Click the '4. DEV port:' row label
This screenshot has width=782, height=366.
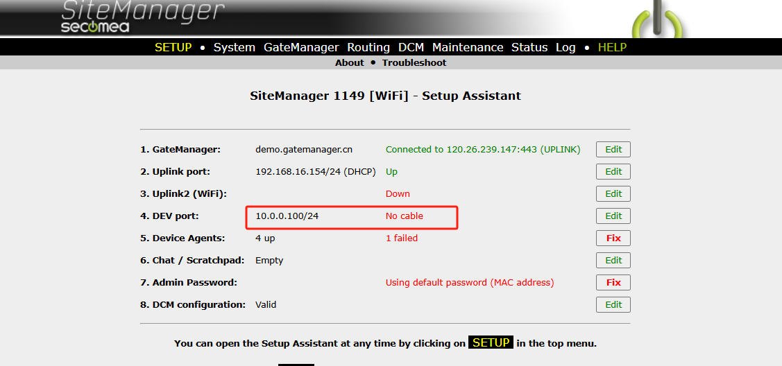coord(169,216)
